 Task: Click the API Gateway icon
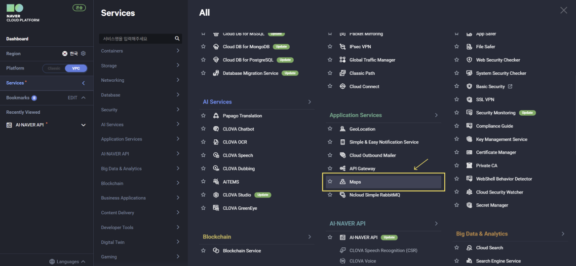(x=343, y=168)
